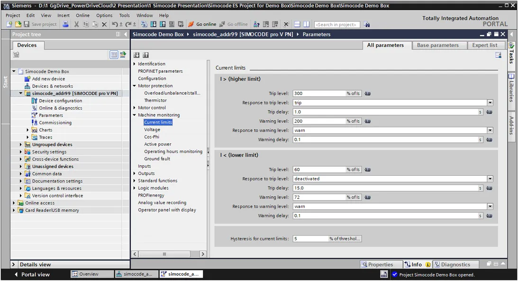Open the Response to trip level dropdown

tap(490, 103)
